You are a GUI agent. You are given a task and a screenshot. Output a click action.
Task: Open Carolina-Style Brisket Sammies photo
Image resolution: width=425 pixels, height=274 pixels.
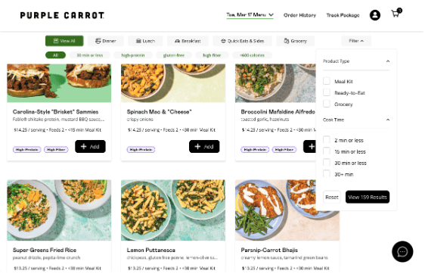pyautogui.click(x=59, y=83)
